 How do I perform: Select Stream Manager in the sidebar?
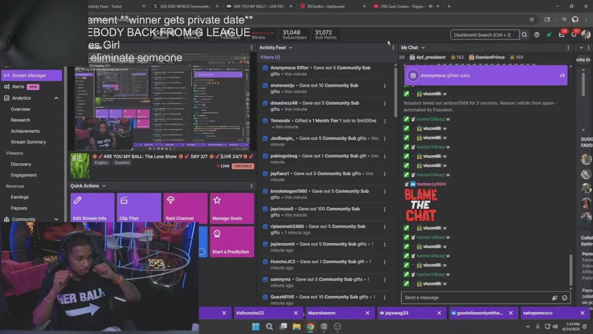point(31,76)
